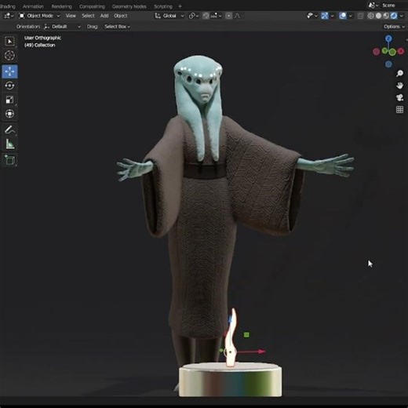Switch to the Geometry Nodes workspace tab

(129, 6)
